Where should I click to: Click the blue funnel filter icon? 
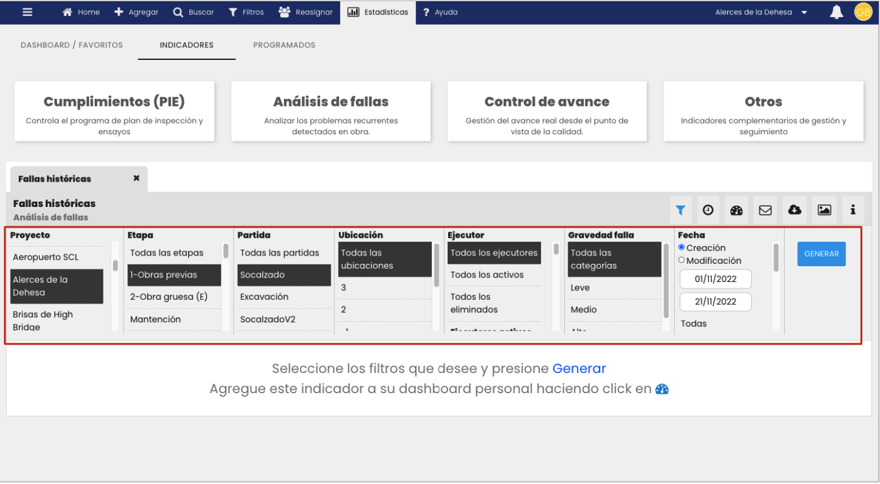(x=680, y=210)
